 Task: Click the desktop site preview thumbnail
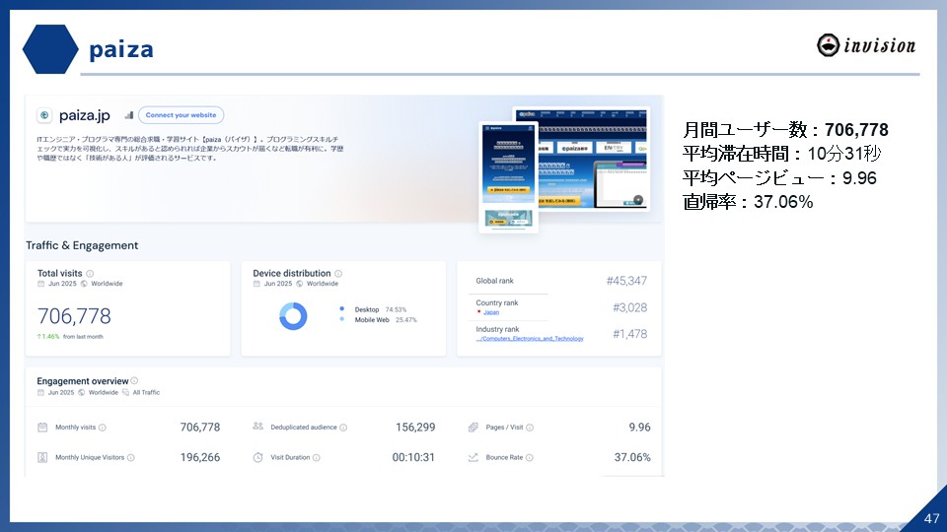594,159
